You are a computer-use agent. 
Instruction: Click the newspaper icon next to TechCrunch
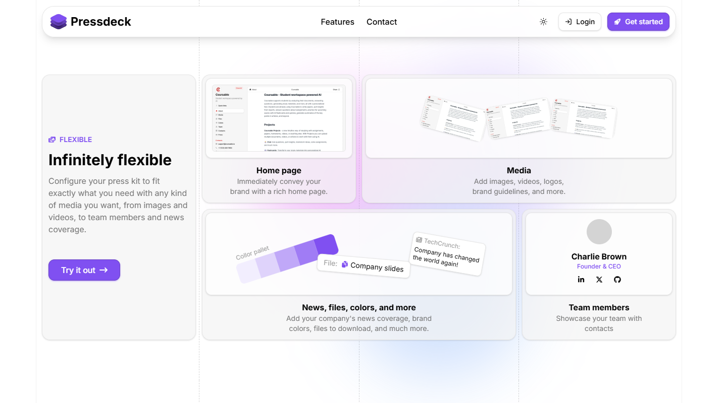[x=419, y=240]
